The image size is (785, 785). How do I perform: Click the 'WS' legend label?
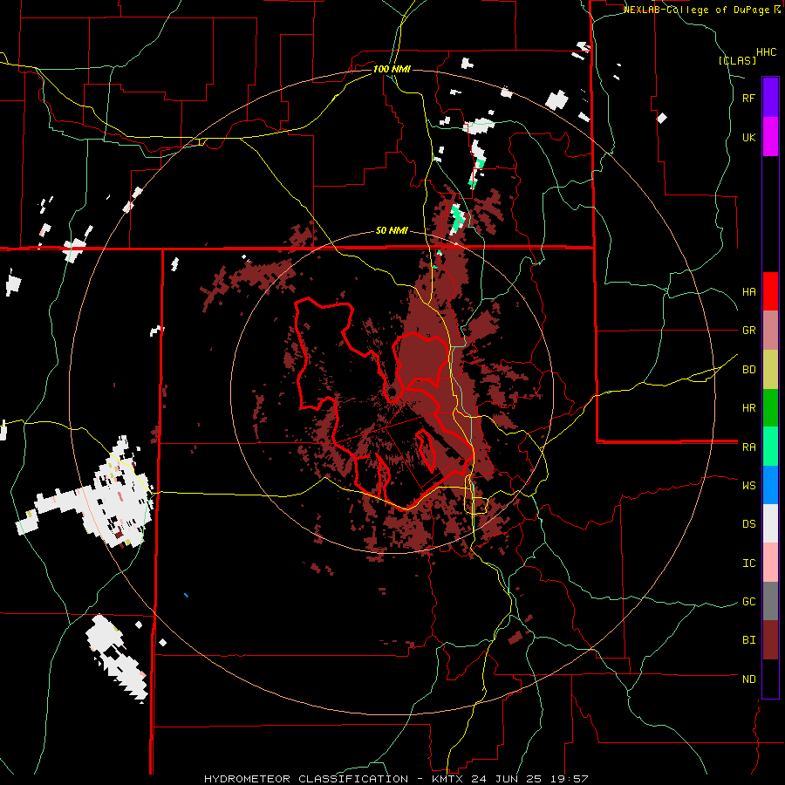click(749, 486)
